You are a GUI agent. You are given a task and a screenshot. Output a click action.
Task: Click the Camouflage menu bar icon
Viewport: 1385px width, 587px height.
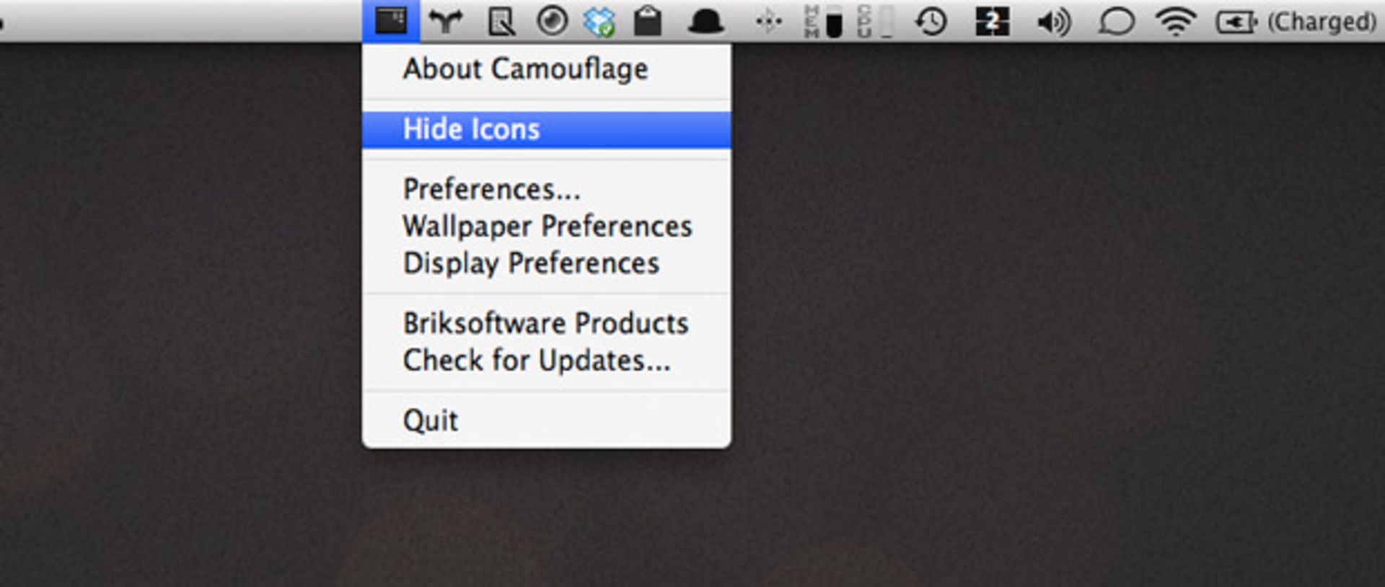pos(391,21)
